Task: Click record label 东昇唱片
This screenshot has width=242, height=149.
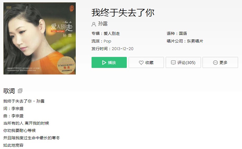Action: click(x=195, y=41)
